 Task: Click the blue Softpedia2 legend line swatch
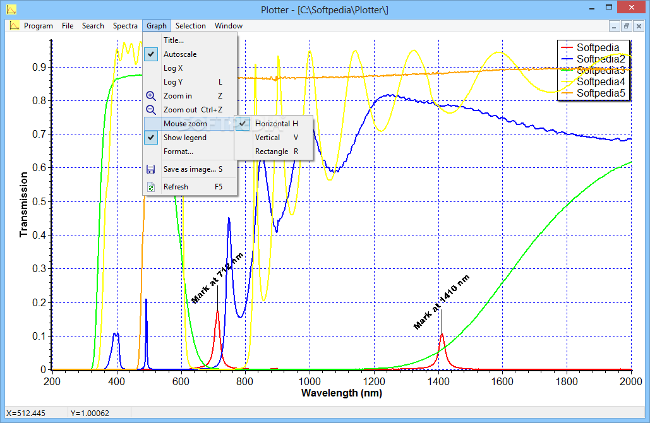(567, 59)
